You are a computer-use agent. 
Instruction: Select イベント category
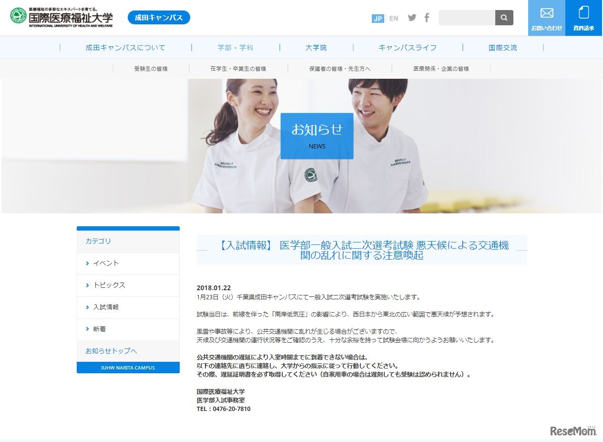coord(128,263)
